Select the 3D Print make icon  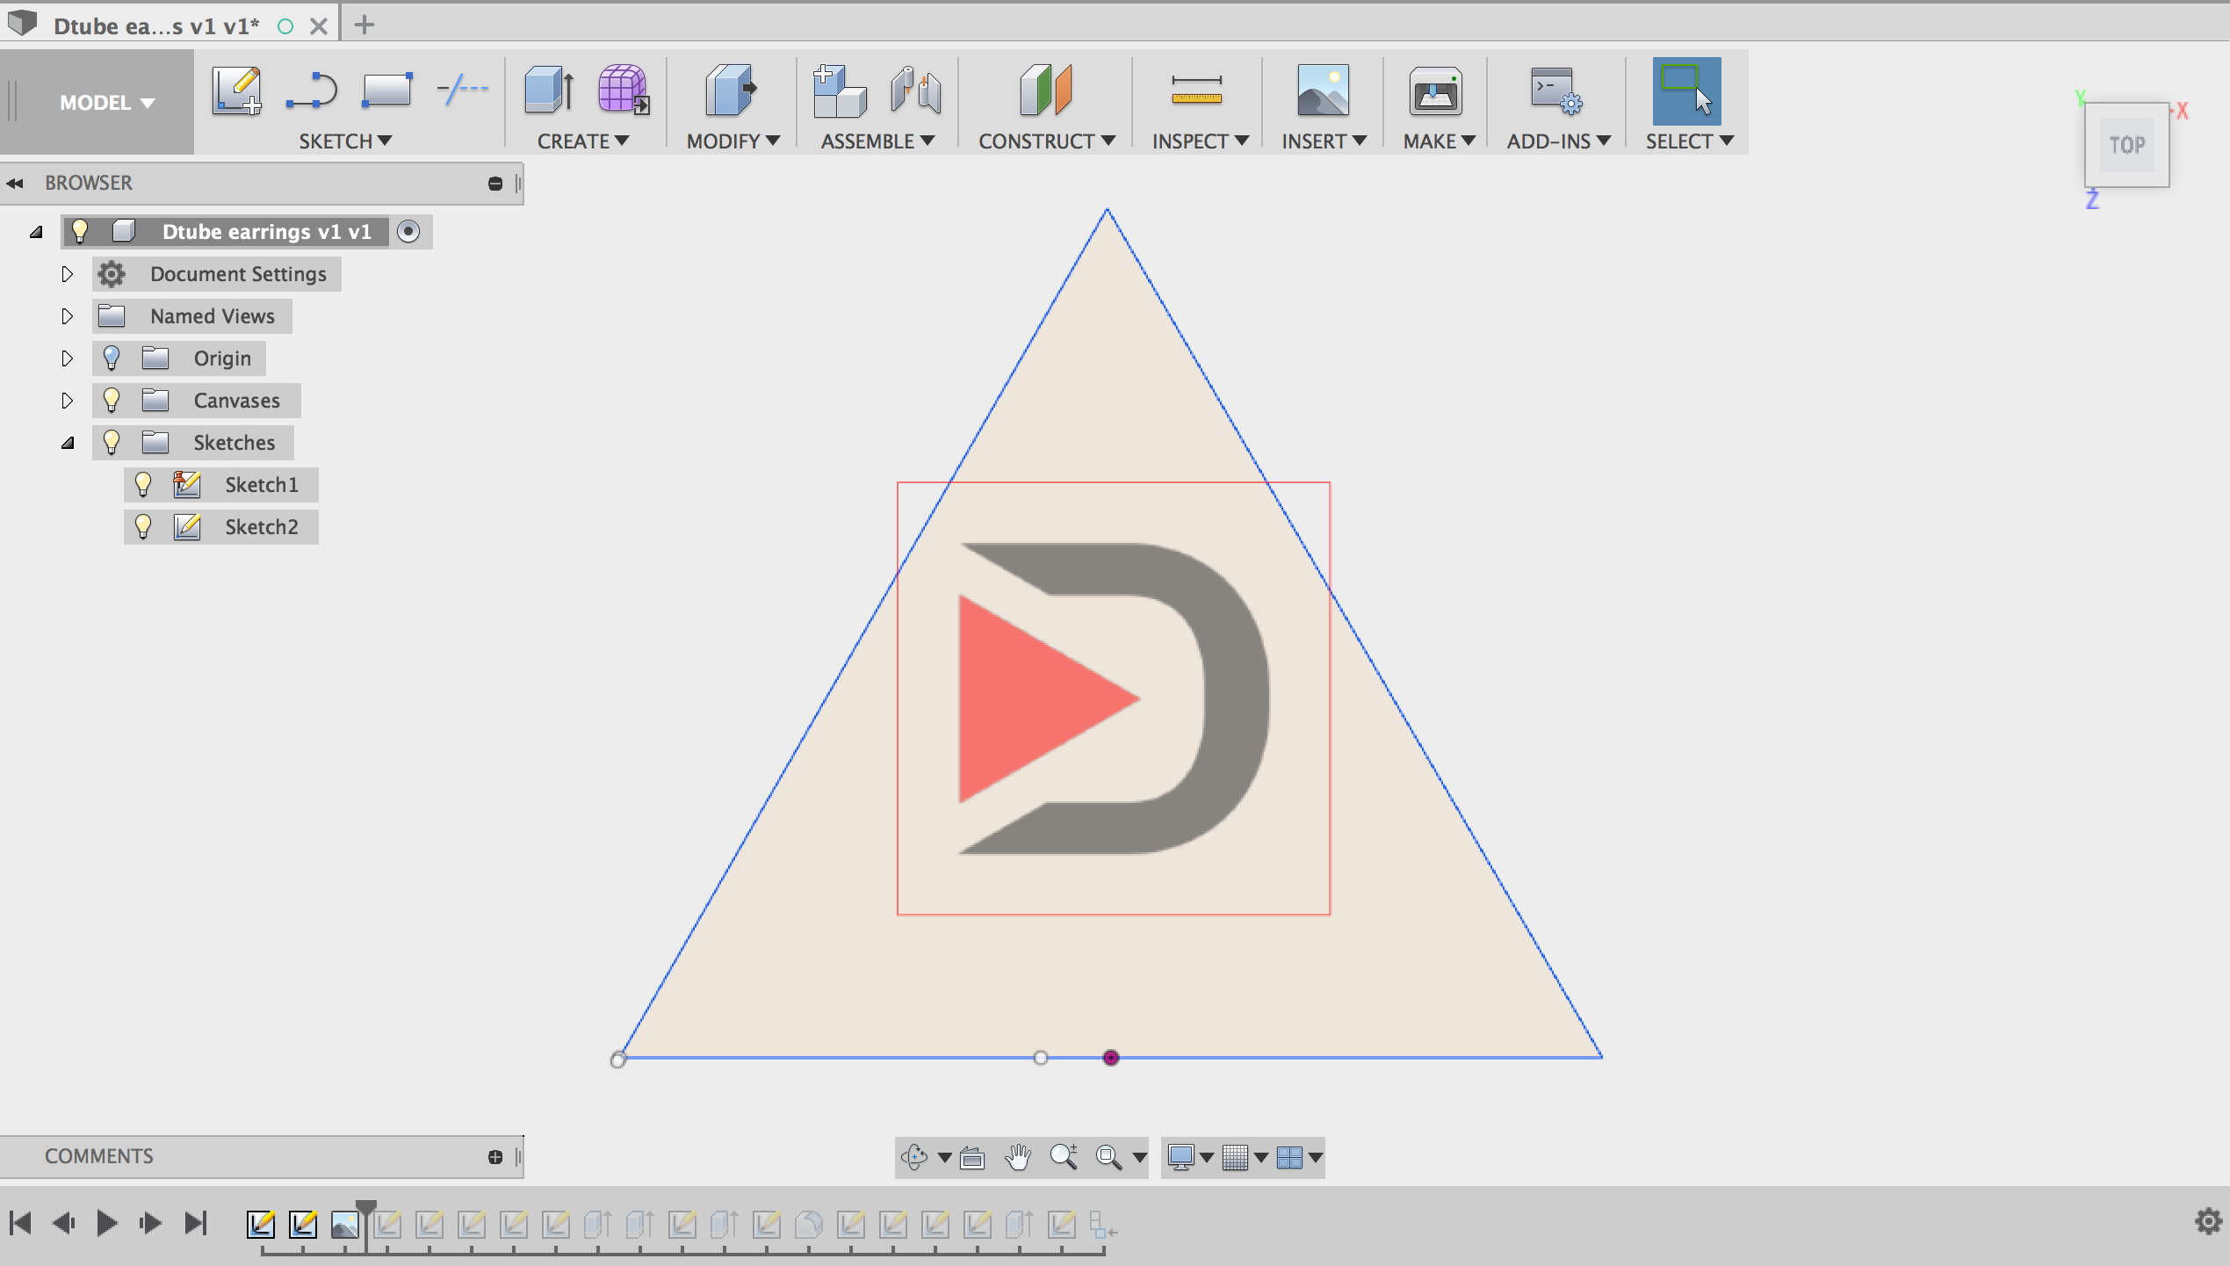point(1436,90)
